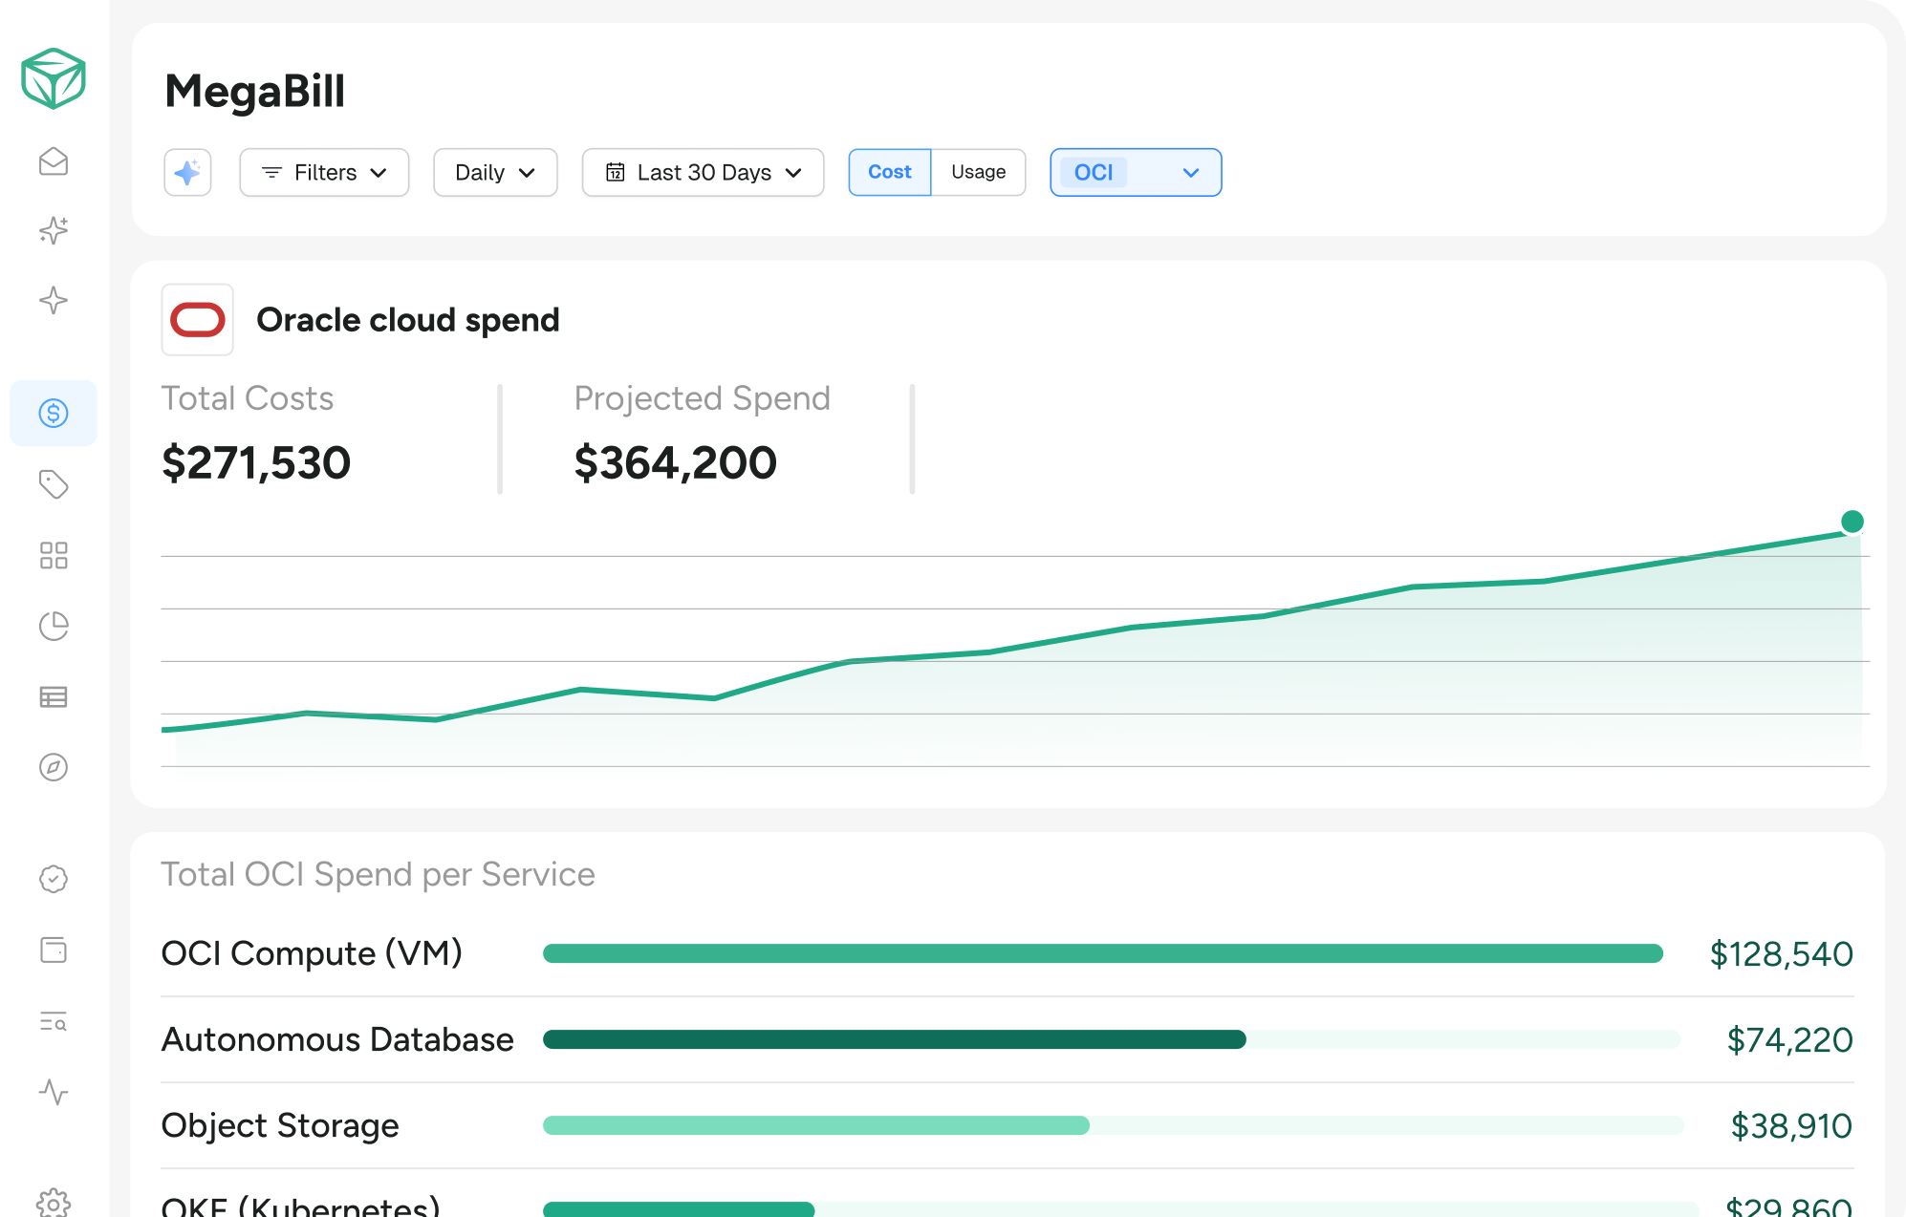Switch to the Usage view

tap(979, 173)
